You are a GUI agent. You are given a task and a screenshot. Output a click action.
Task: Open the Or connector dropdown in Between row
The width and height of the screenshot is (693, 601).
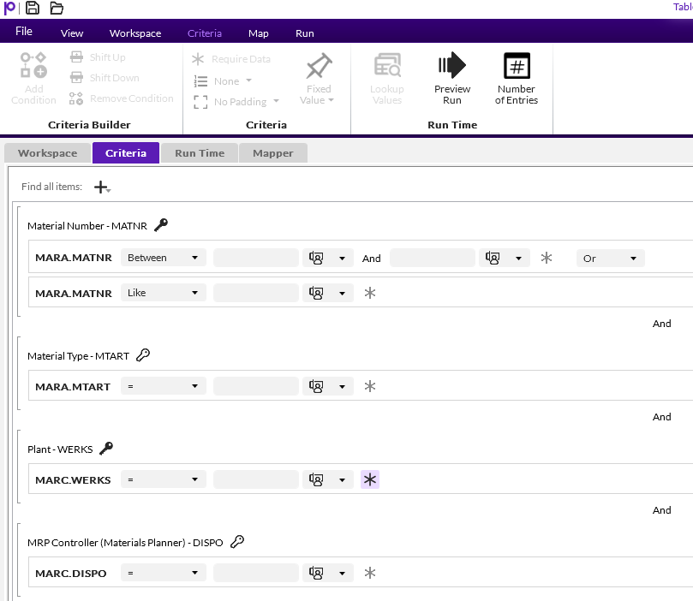tap(611, 259)
